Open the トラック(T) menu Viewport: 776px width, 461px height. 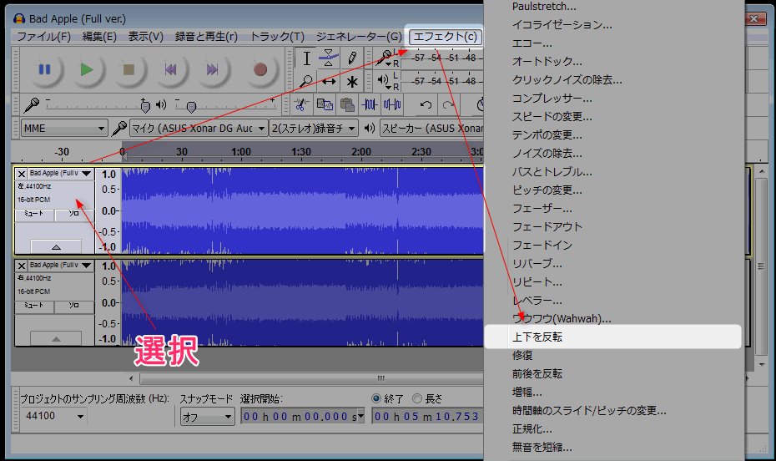pos(277,37)
